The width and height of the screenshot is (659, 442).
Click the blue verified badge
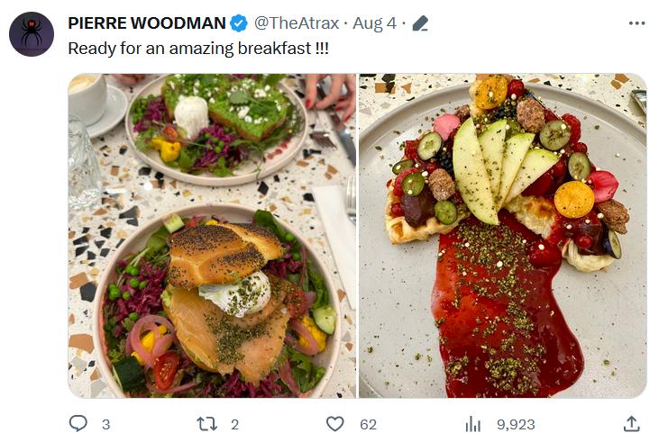239,23
